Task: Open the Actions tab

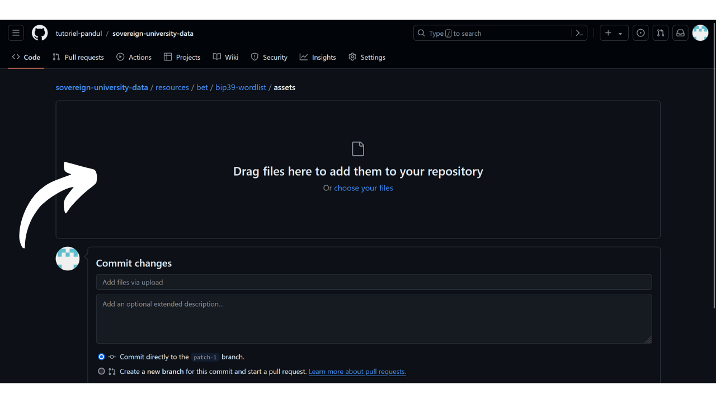Action: [x=134, y=57]
